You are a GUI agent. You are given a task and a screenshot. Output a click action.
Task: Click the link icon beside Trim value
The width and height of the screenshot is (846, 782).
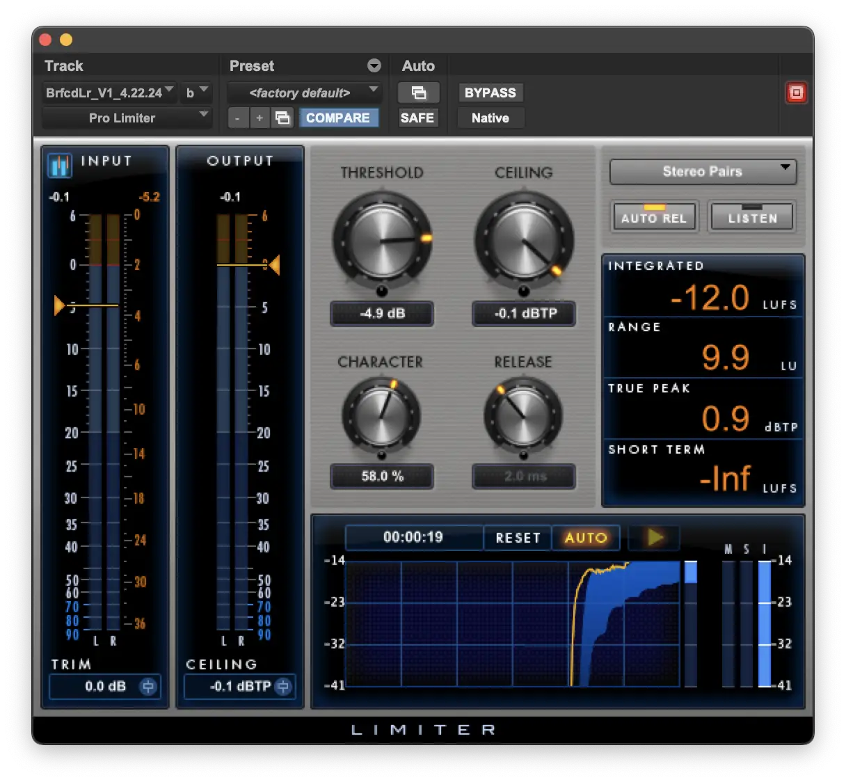[148, 687]
